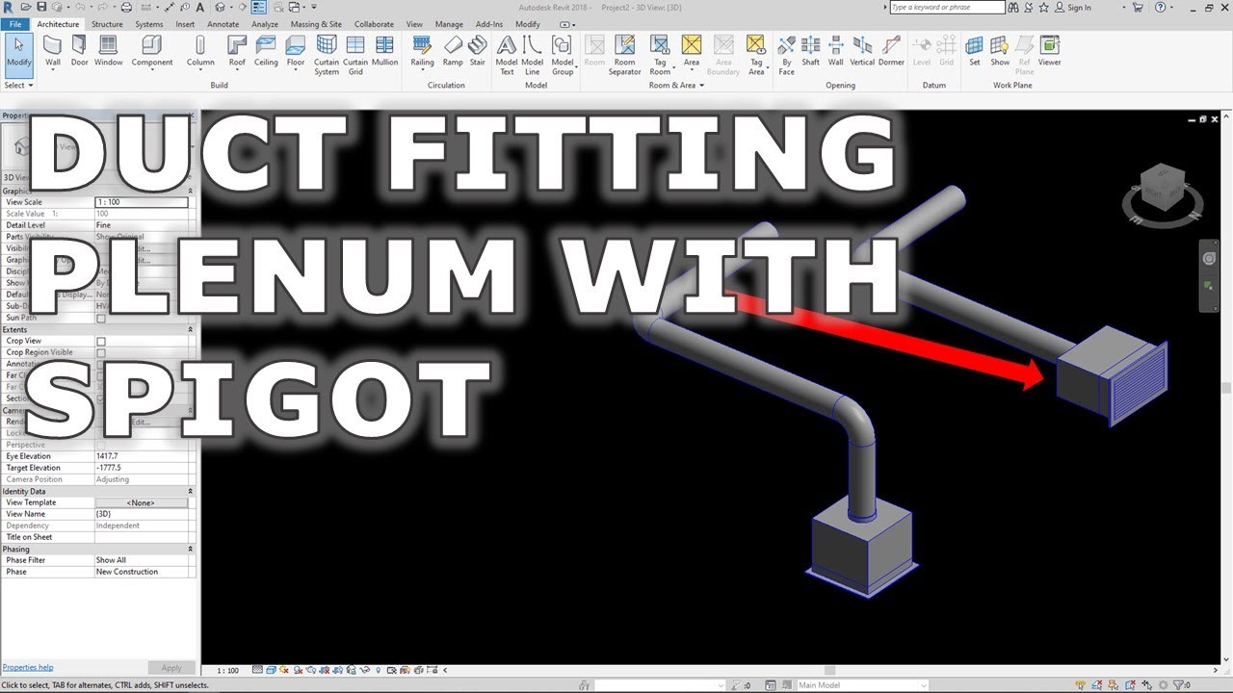1233x693 pixels.
Task: Open the File menu
Action: pyautogui.click(x=15, y=24)
